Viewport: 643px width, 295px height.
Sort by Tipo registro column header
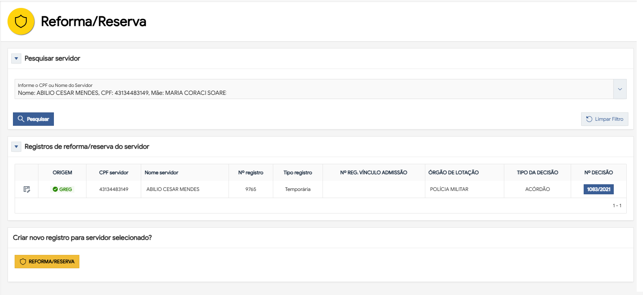[x=297, y=173]
